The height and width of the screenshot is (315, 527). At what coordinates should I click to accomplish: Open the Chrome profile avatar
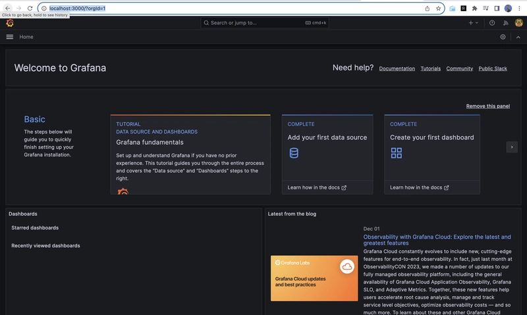point(508,9)
